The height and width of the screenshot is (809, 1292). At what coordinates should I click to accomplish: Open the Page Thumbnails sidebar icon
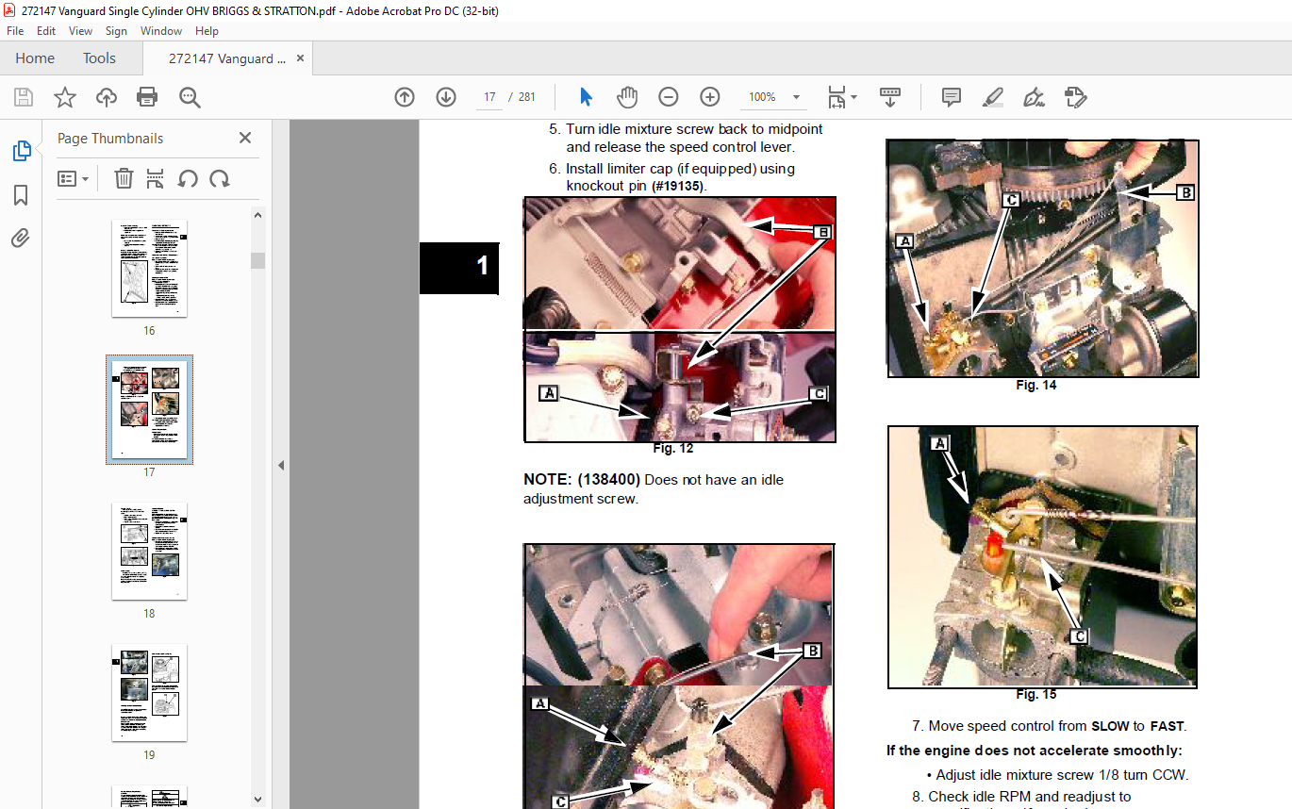[x=21, y=151]
